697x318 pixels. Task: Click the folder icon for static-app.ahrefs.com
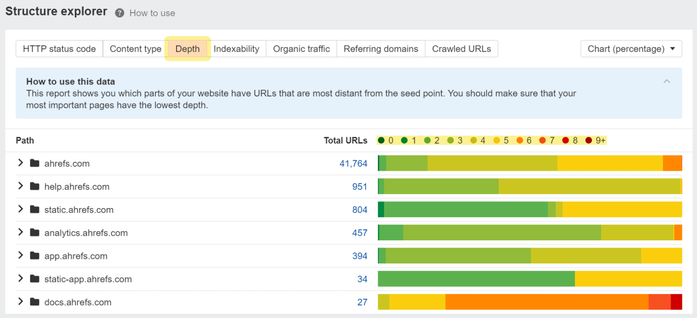(x=34, y=279)
